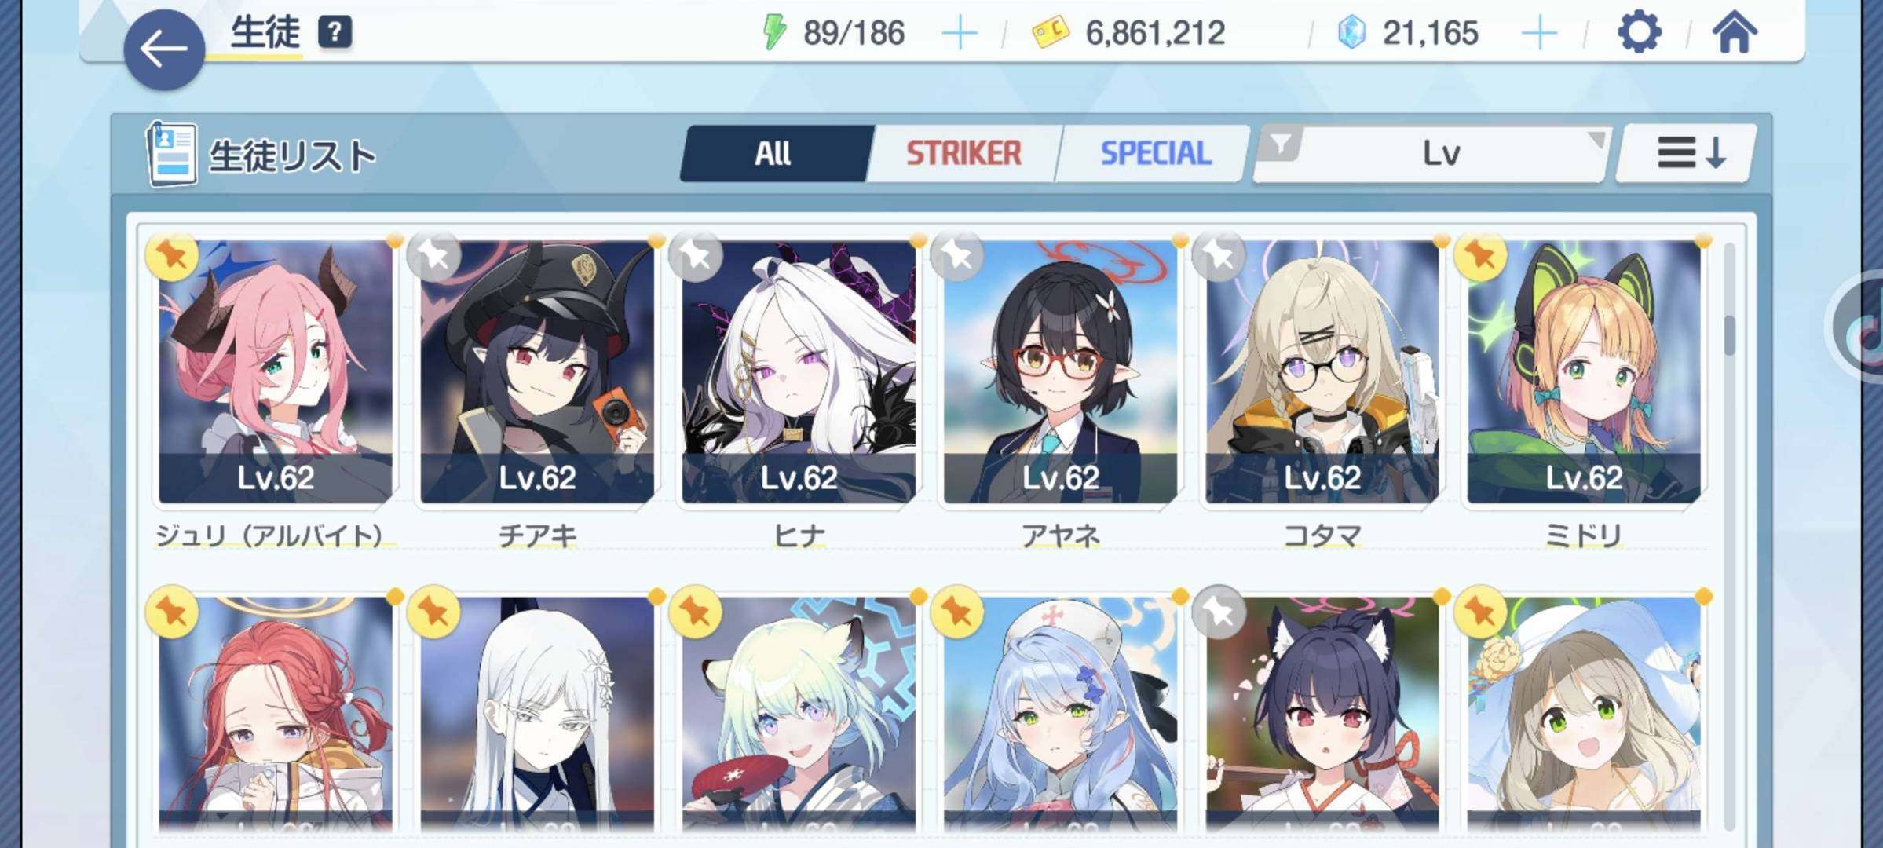Open settings with the gear icon
Image resolution: width=1883 pixels, height=848 pixels.
[x=1639, y=32]
